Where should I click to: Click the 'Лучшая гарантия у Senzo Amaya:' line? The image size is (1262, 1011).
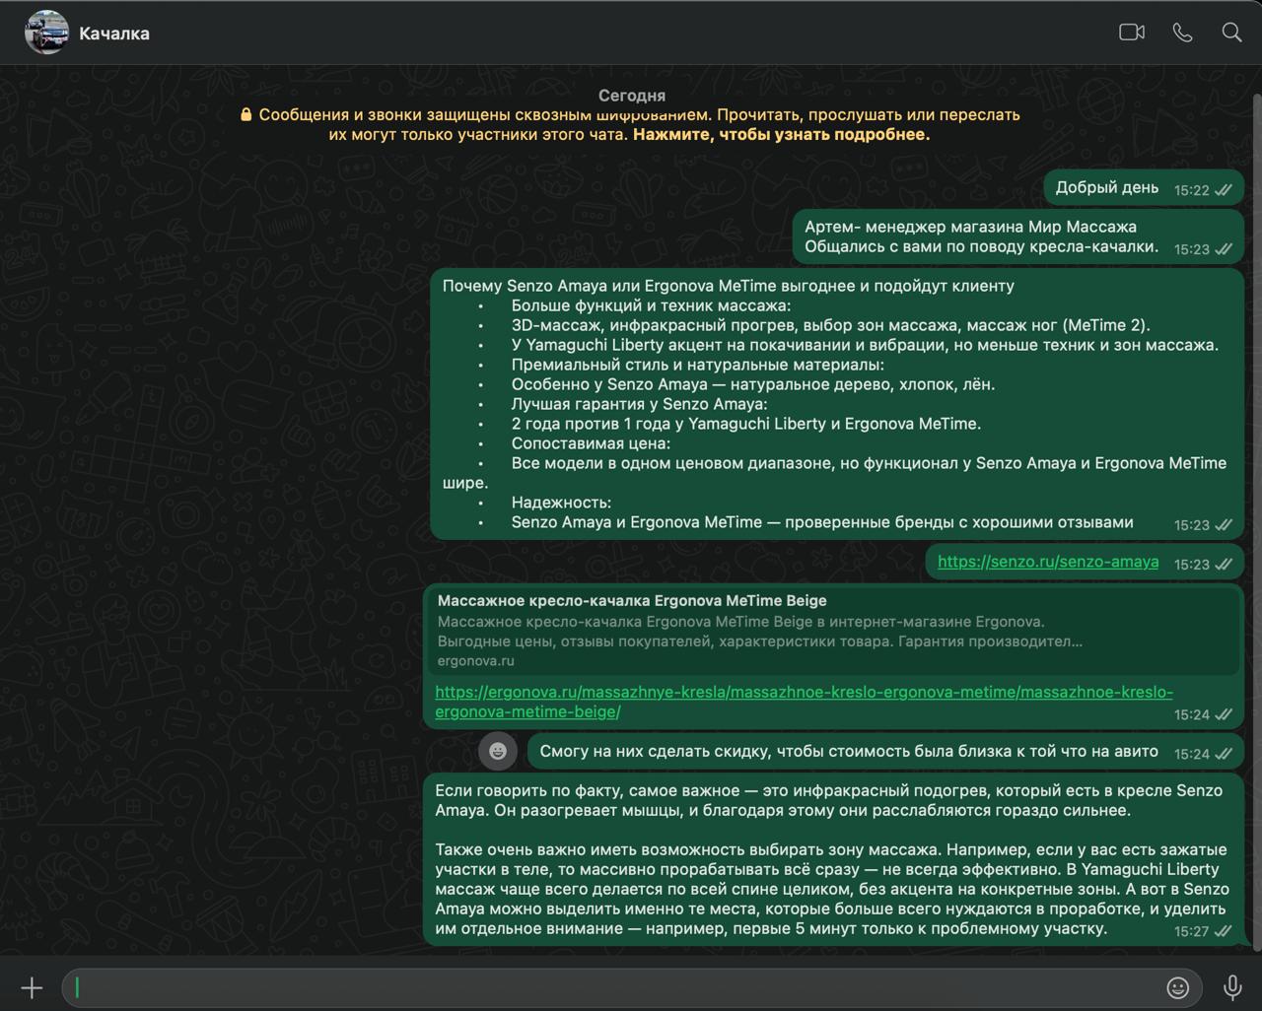[x=639, y=404]
